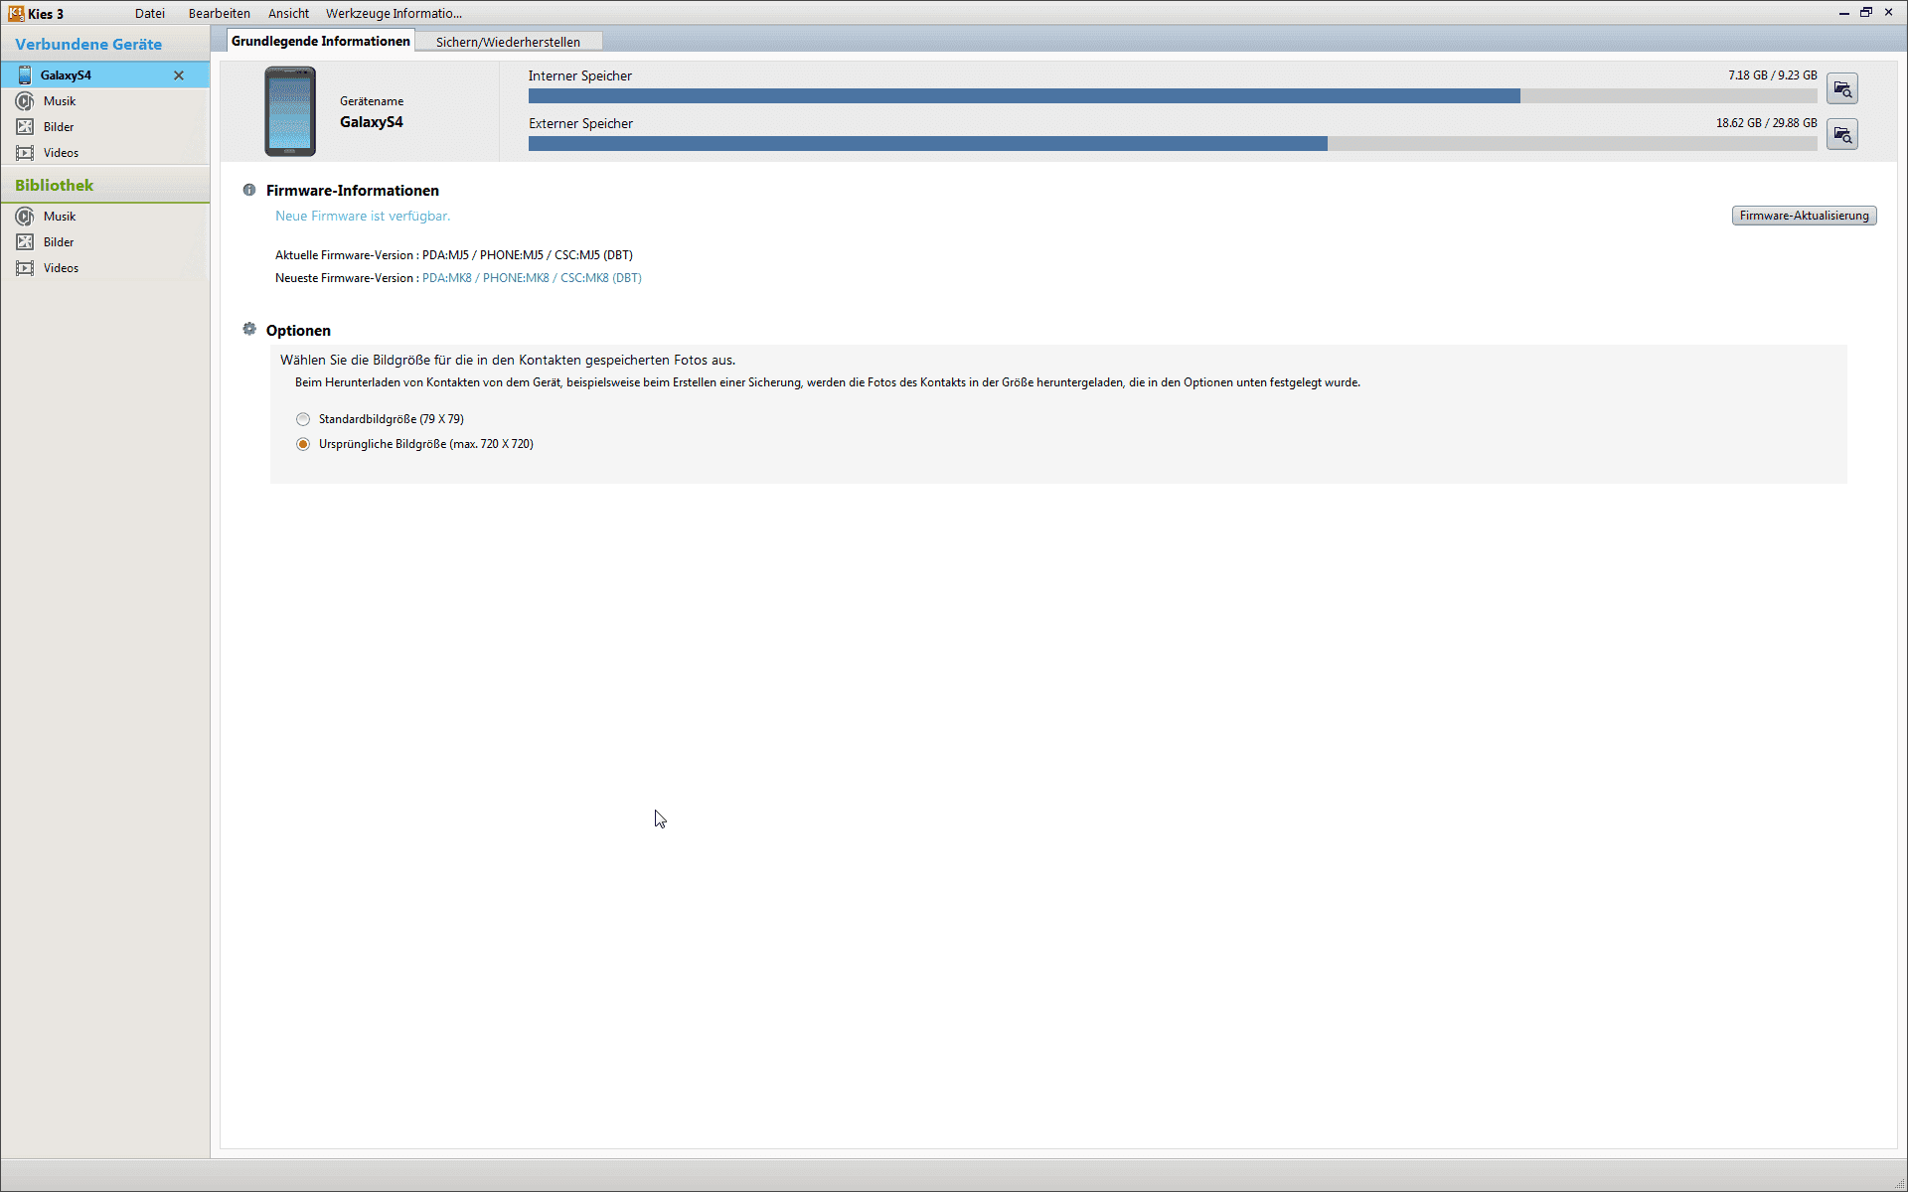Select Standardbildgröße (79 X 79) radio
1908x1192 pixels.
(x=303, y=419)
